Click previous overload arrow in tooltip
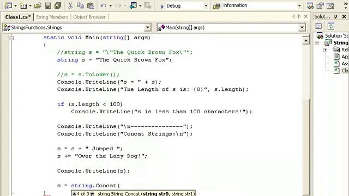349x196 pixels. [74, 194]
